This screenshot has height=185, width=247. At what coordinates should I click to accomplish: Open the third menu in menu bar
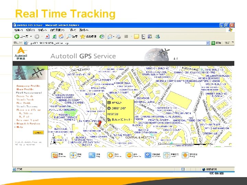(42, 30)
